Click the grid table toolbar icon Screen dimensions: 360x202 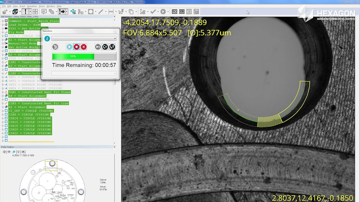pyautogui.click(x=196, y=12)
